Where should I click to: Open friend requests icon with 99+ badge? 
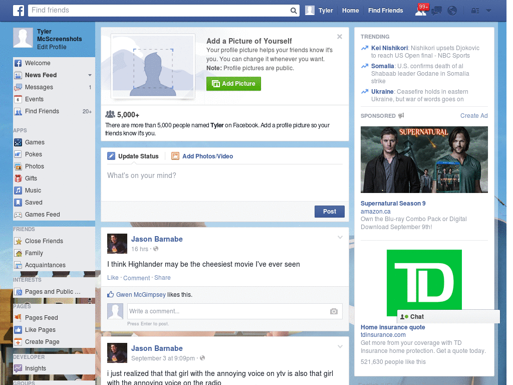(421, 10)
